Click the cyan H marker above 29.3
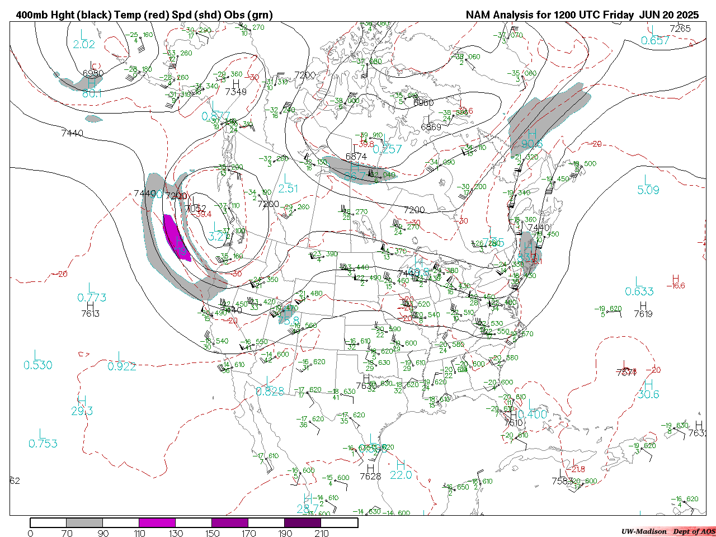Image resolution: width=716 pixels, height=537 pixels. pos(82,401)
